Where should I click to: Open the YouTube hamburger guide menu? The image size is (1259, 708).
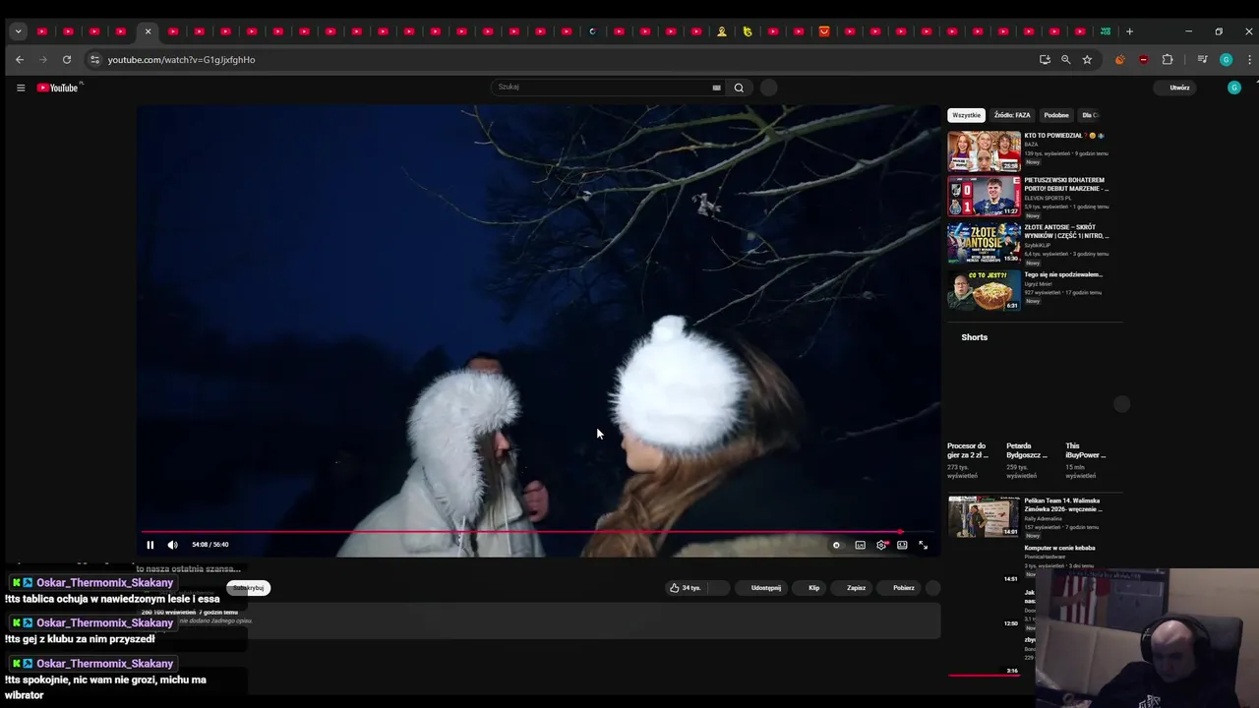[21, 88]
